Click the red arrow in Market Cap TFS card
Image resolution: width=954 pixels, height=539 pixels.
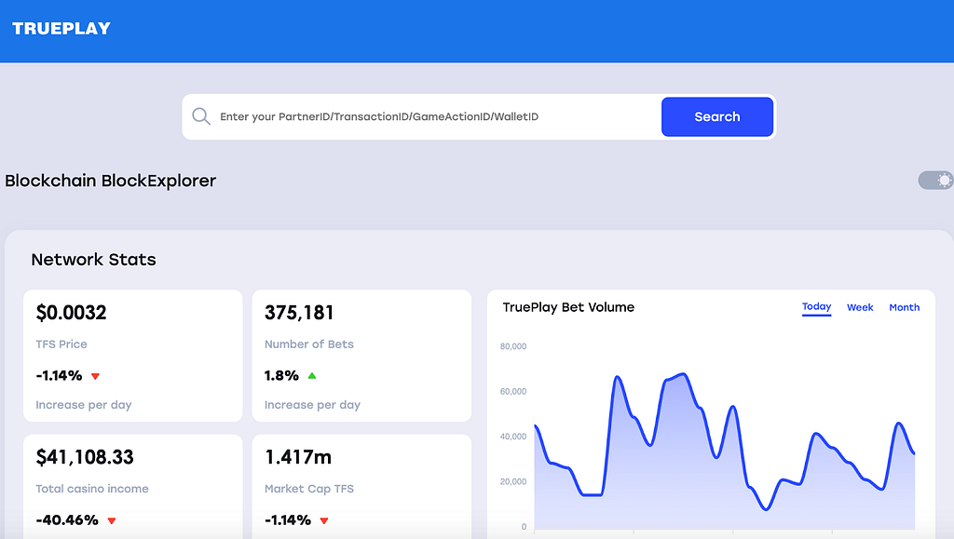click(324, 520)
